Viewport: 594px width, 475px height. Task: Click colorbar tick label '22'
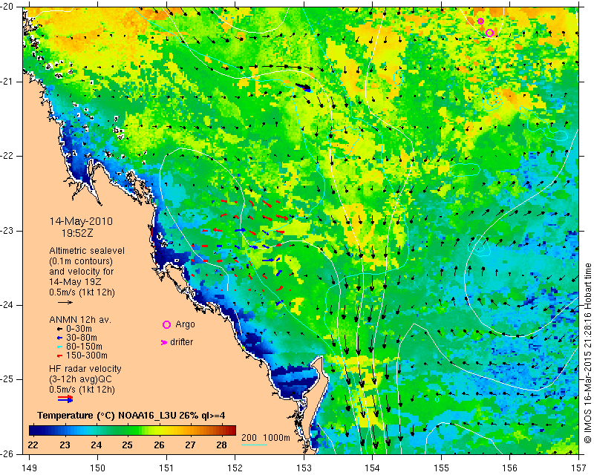pos(33,445)
